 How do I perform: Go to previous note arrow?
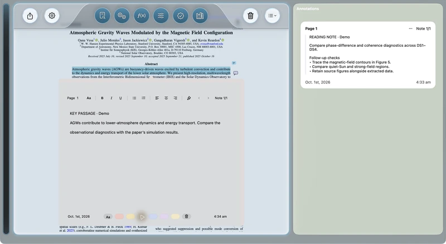pos(199,98)
